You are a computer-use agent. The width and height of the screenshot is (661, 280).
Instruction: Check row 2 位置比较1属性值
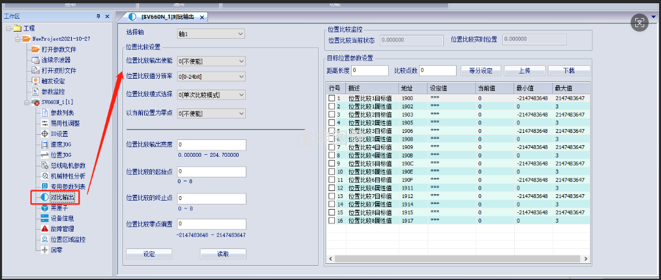coord(332,106)
